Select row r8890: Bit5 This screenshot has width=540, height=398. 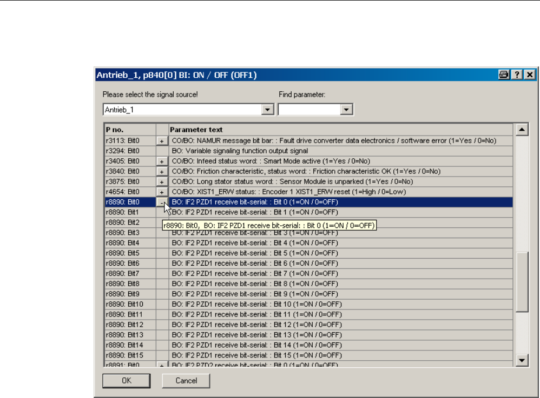pos(308,253)
